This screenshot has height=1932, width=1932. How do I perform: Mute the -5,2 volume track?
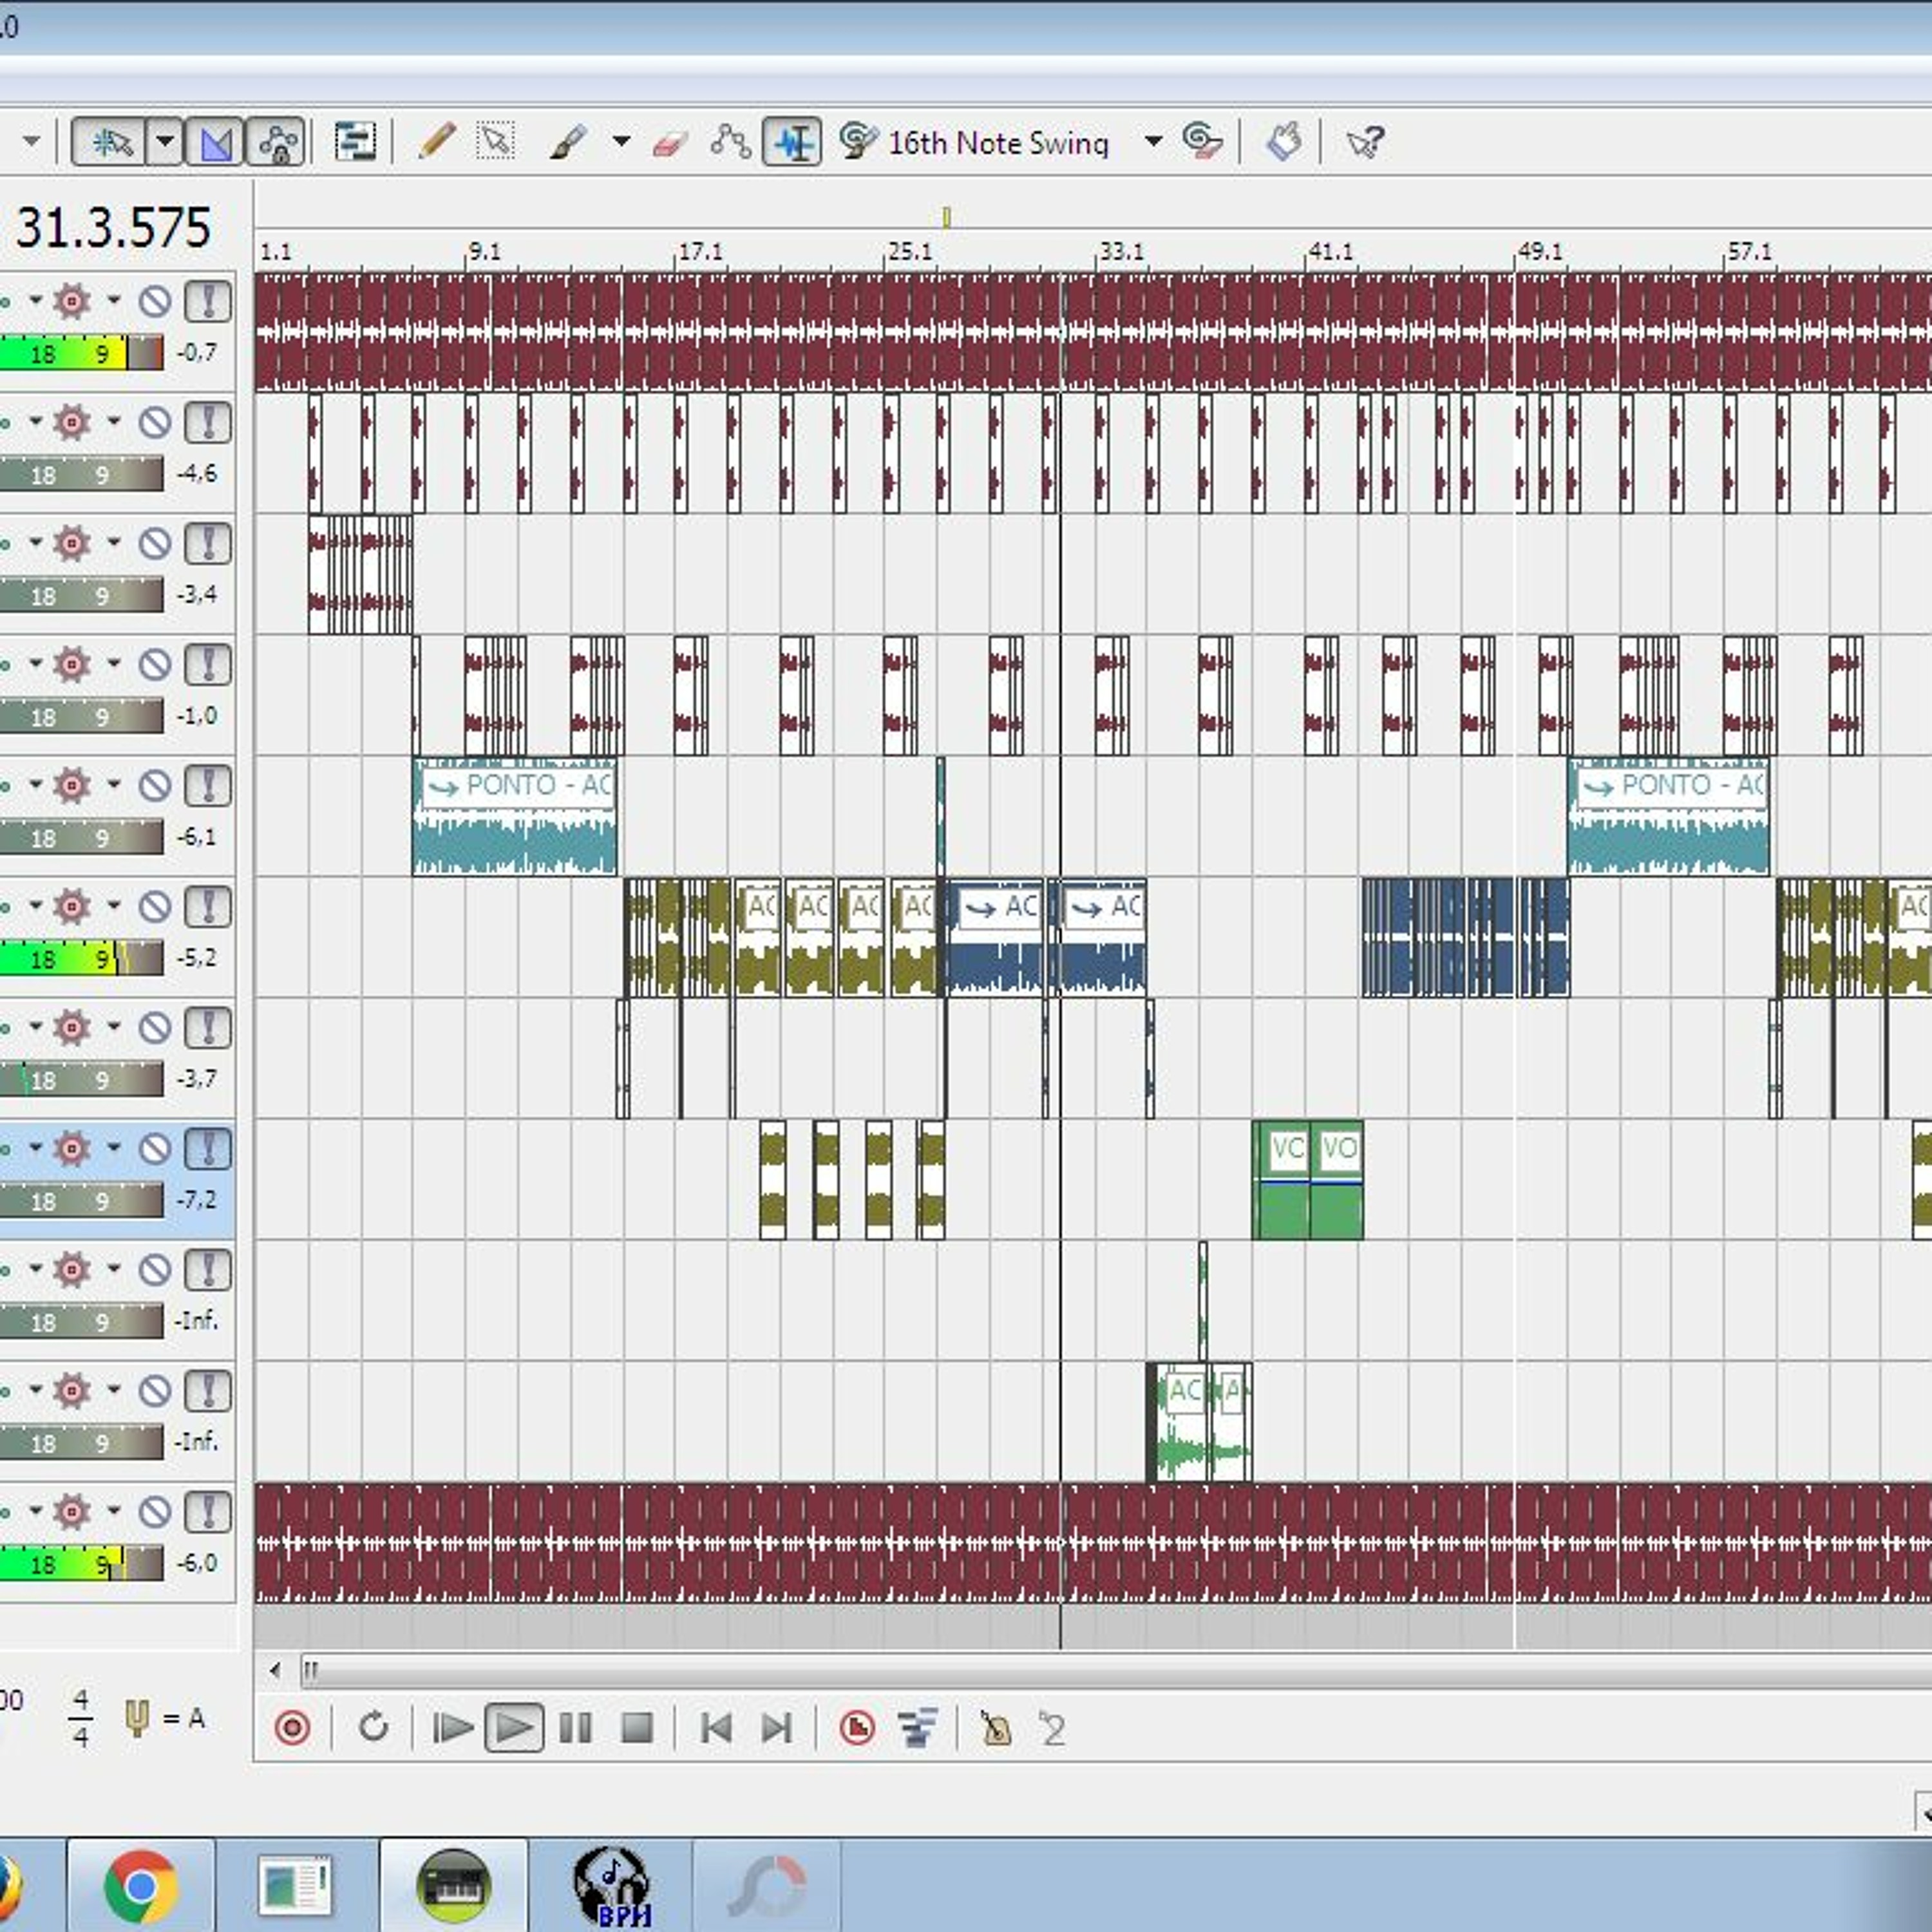154,906
